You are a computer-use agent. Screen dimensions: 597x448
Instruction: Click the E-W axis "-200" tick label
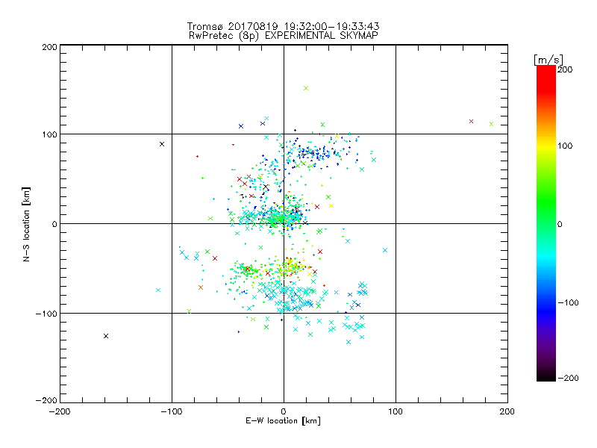coord(60,411)
